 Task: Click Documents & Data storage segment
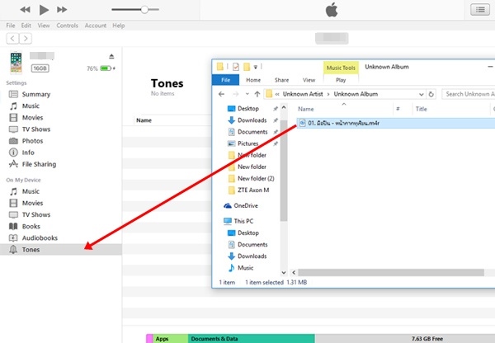point(252,339)
